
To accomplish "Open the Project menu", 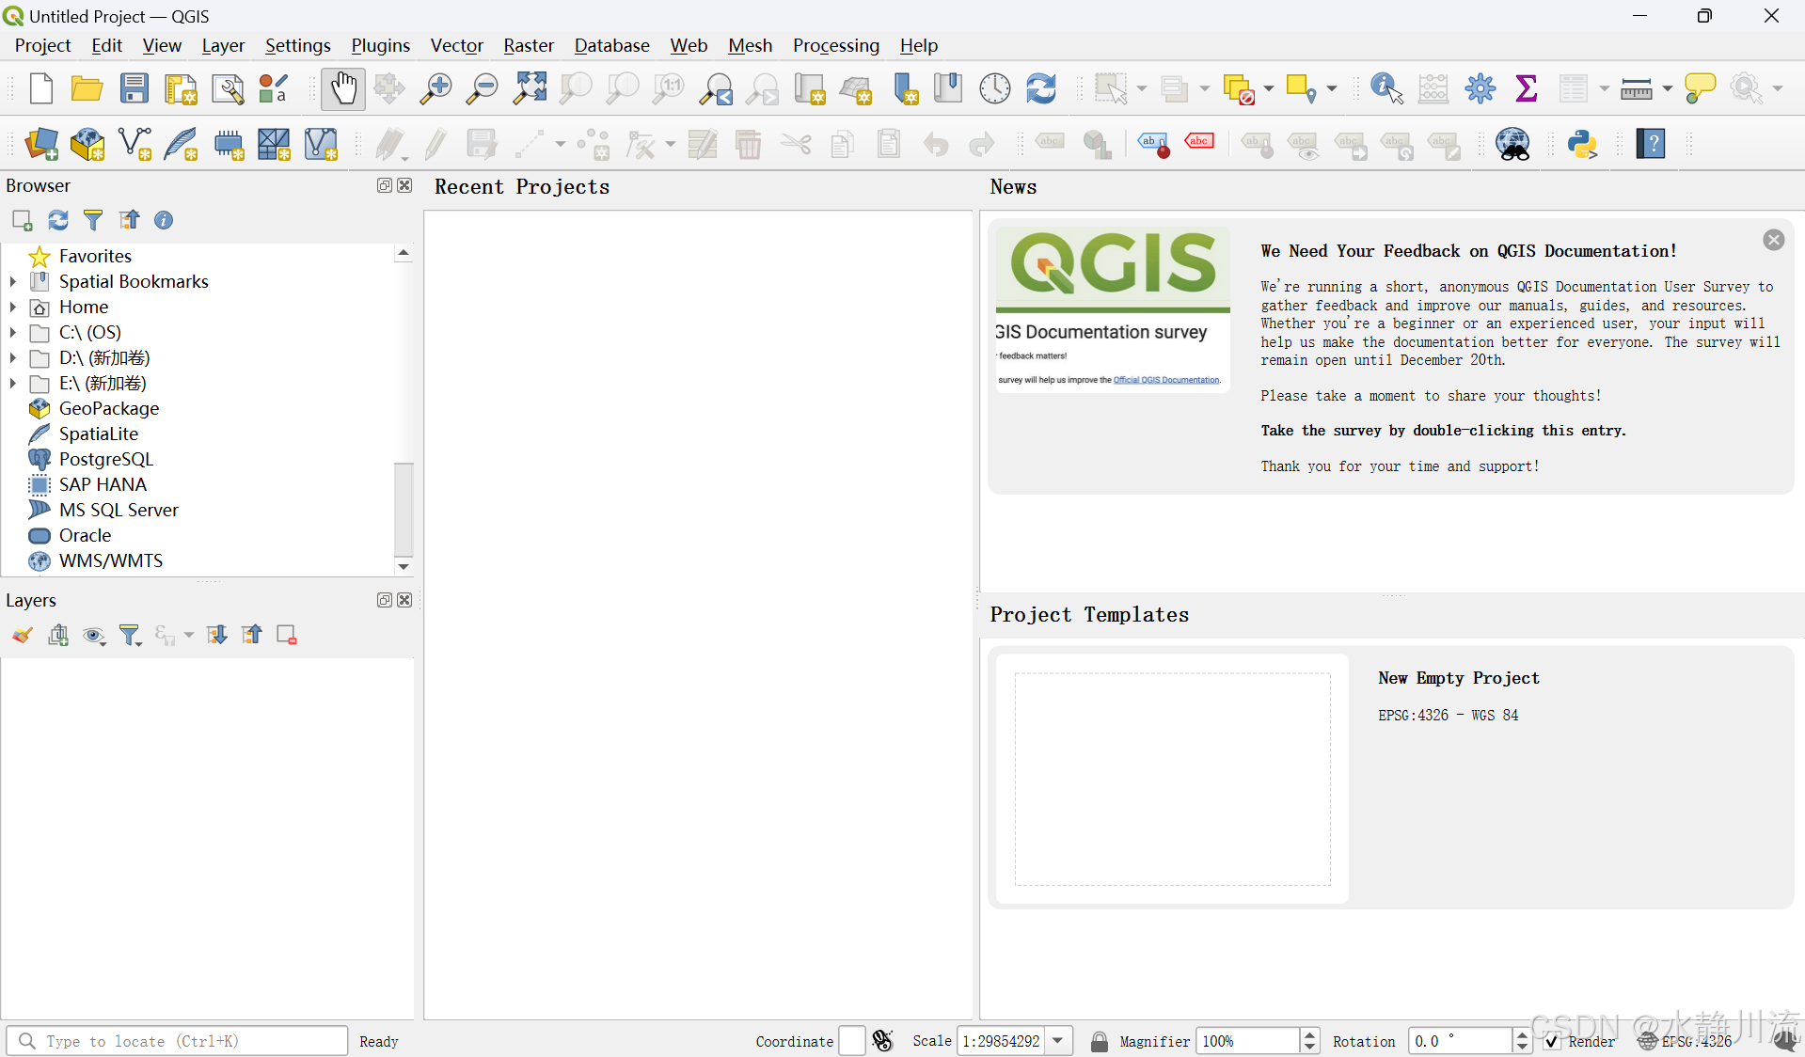I will click(x=42, y=45).
